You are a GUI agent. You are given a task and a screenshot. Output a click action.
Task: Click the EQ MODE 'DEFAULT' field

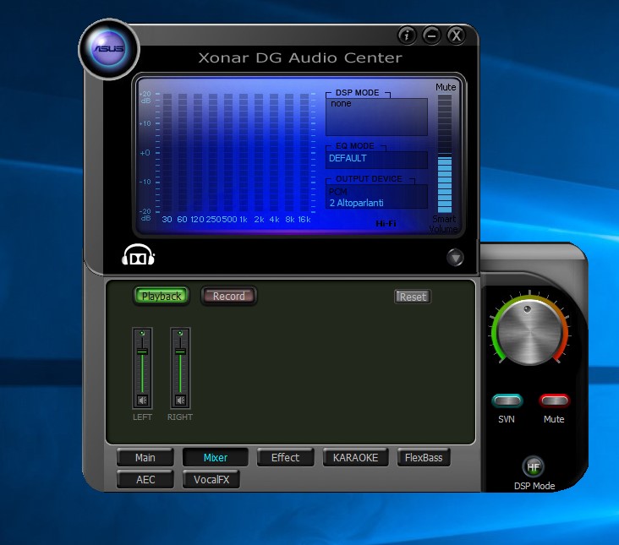tap(376, 160)
